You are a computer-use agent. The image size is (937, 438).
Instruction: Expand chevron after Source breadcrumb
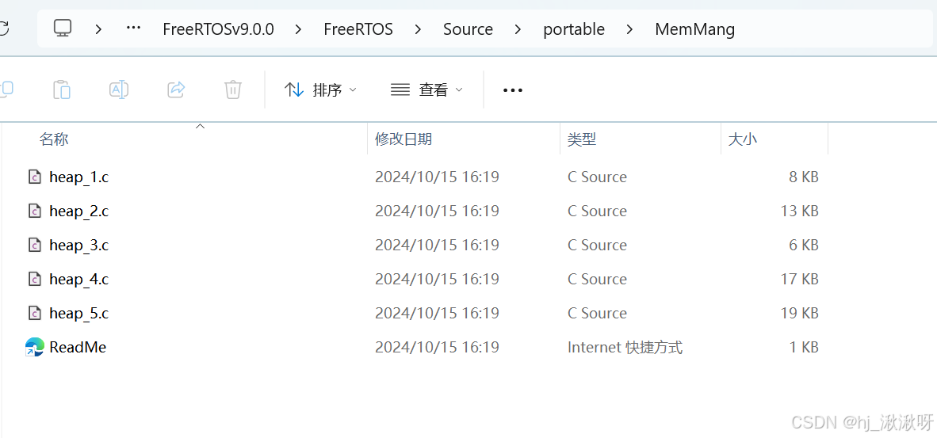[518, 29]
